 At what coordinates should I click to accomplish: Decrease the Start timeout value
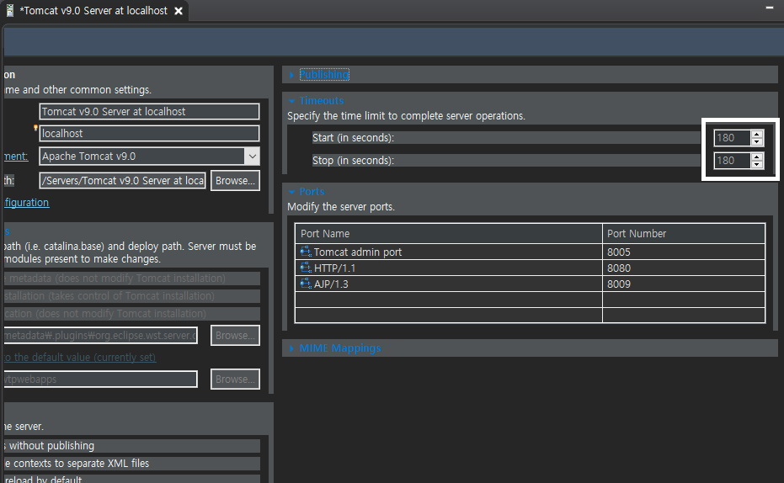(757, 142)
